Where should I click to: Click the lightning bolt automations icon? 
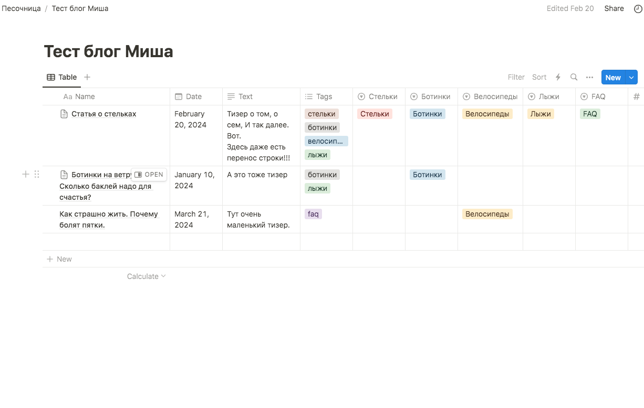click(x=558, y=77)
